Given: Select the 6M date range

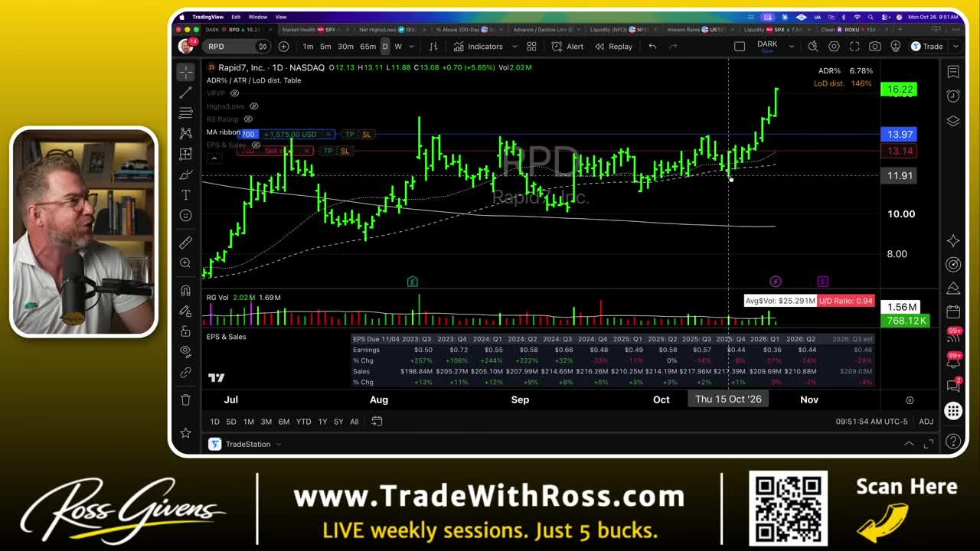Looking at the screenshot, I should pyautogui.click(x=283, y=422).
